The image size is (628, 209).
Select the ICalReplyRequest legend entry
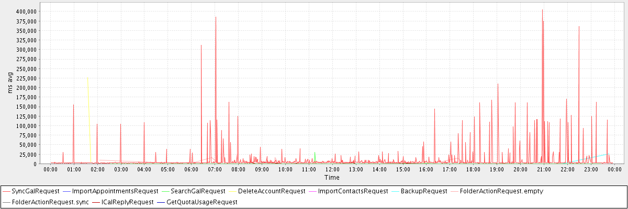coord(127,201)
